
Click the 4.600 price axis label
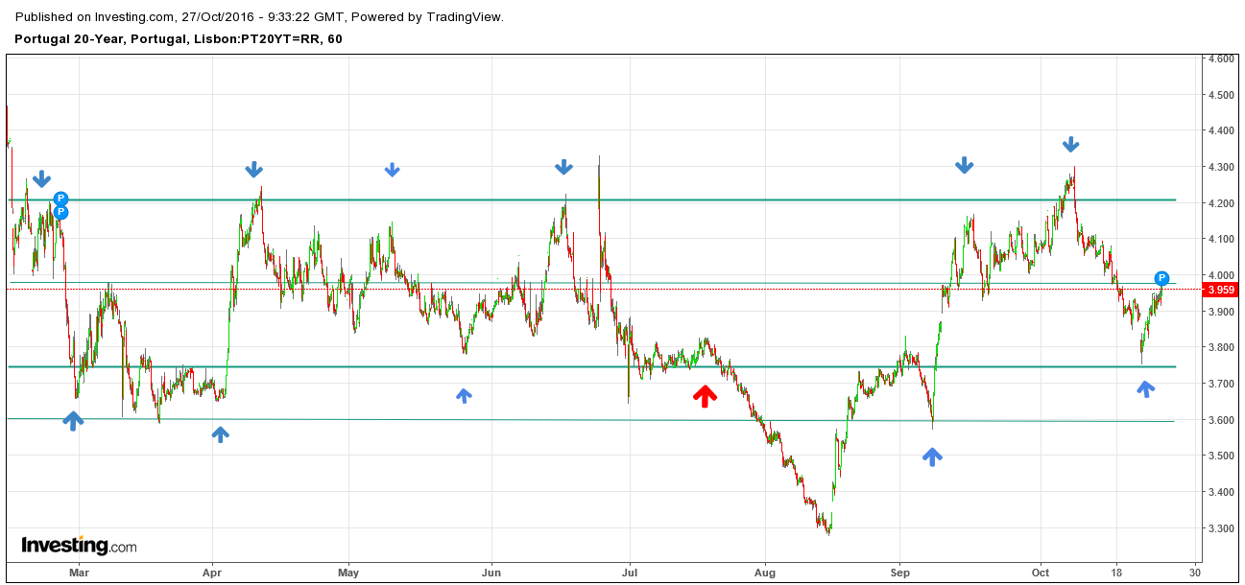coord(1221,58)
